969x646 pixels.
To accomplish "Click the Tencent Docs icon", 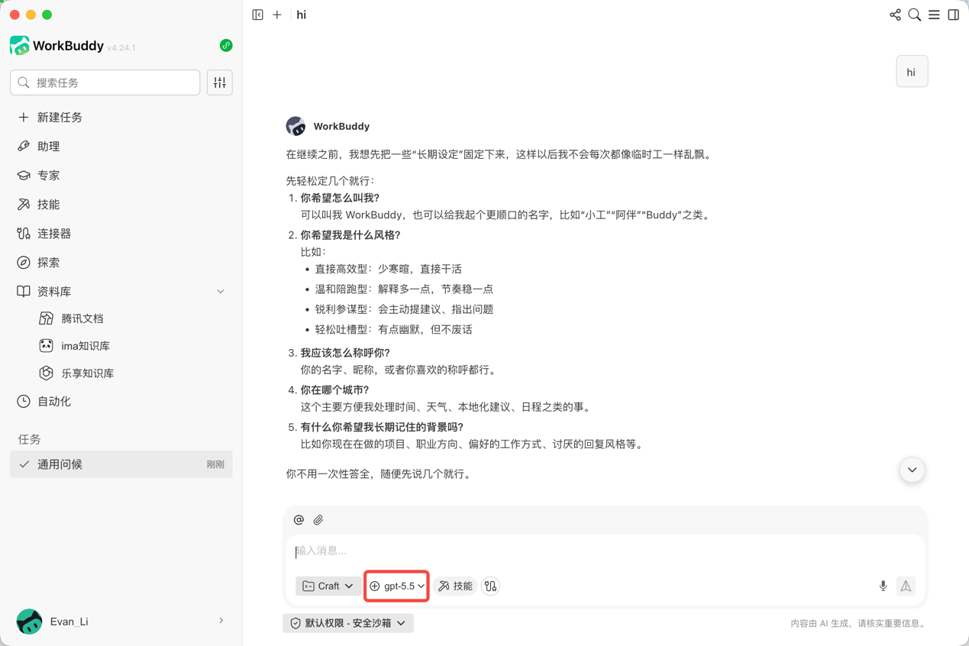I will (47, 318).
